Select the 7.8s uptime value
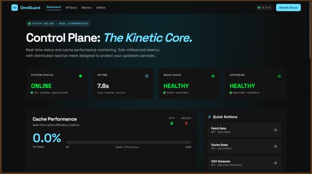Image resolution: width=312 pixels, height=174 pixels. tap(103, 86)
